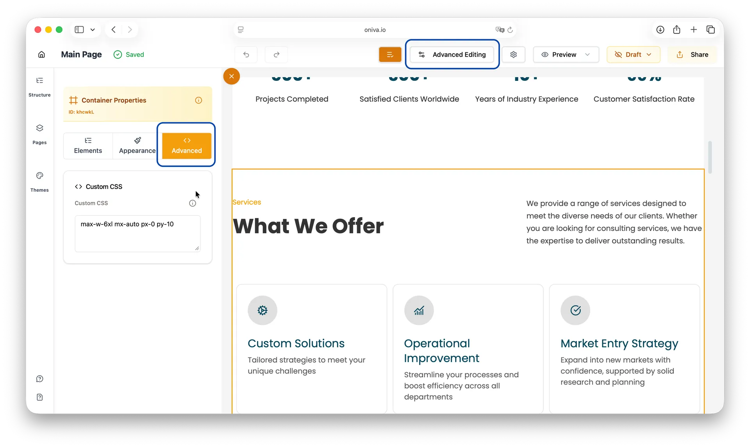Switch to the Appearance tab
This screenshot has height=448, width=750.
click(137, 145)
